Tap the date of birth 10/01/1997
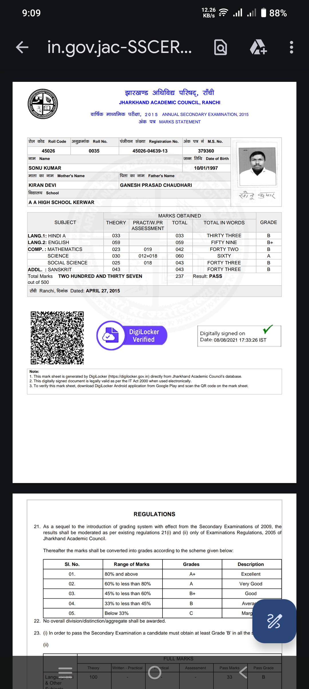 tap(206, 168)
